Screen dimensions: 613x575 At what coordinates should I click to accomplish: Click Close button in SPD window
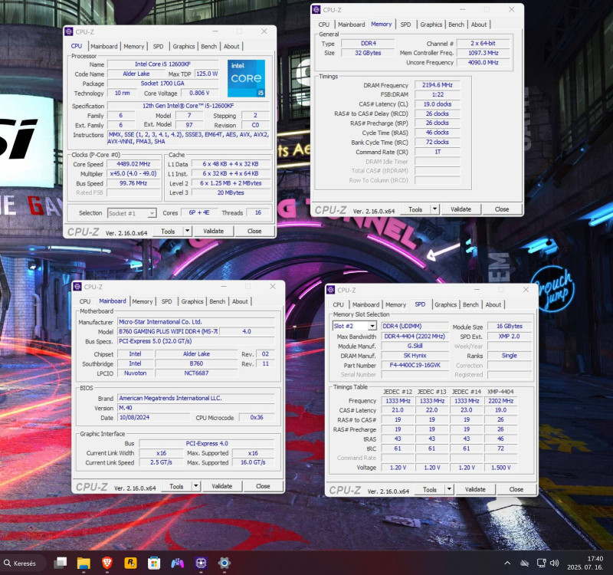(516, 489)
